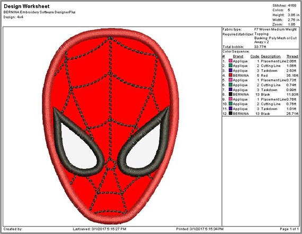Image resolution: width=302 pixels, height=234 pixels.
Task: Click 'Tackdown' description in row 7
Action: tap(269, 89)
